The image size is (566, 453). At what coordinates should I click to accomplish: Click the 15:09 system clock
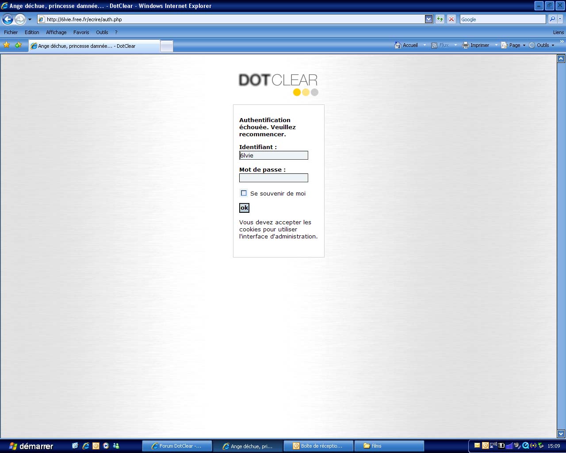pyautogui.click(x=554, y=446)
